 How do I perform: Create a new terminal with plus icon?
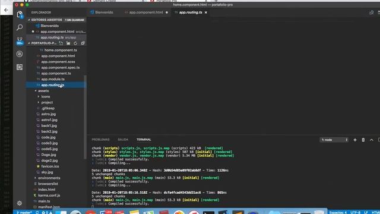click(355, 140)
